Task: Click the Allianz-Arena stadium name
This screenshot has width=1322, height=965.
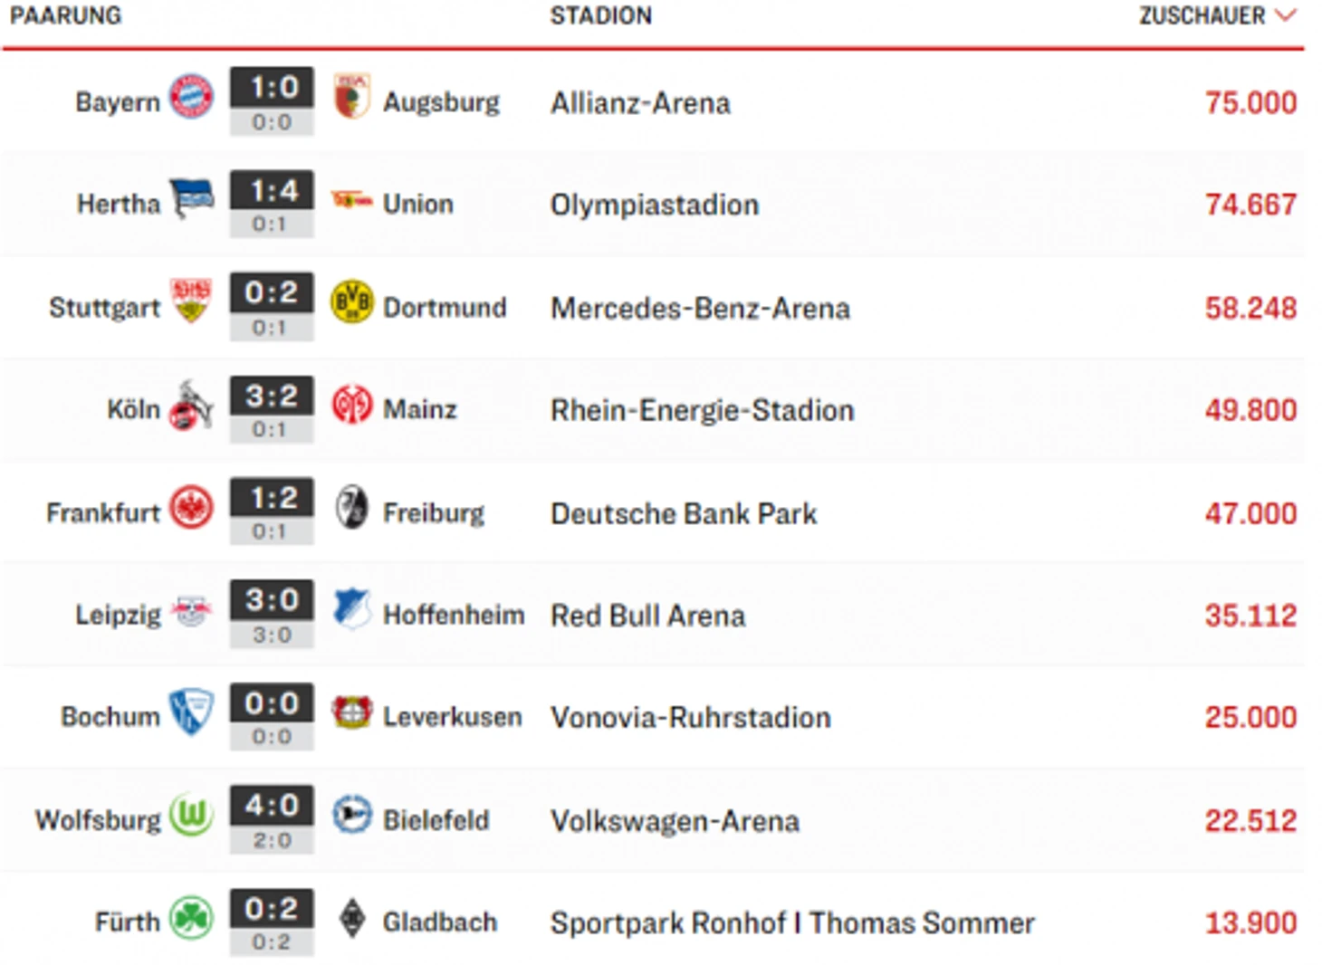Action: (x=640, y=103)
